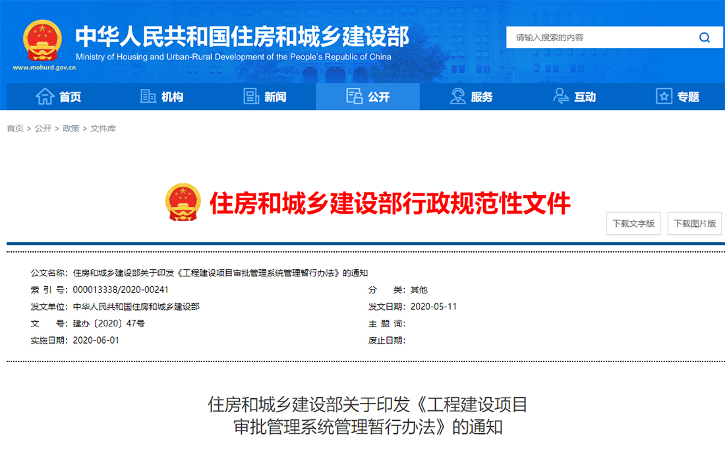Open the 互动 navigation tab
The image size is (725, 459).
click(x=574, y=97)
